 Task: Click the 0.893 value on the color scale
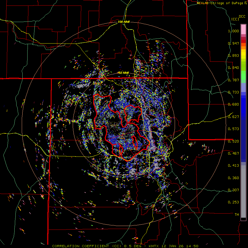point(233,55)
